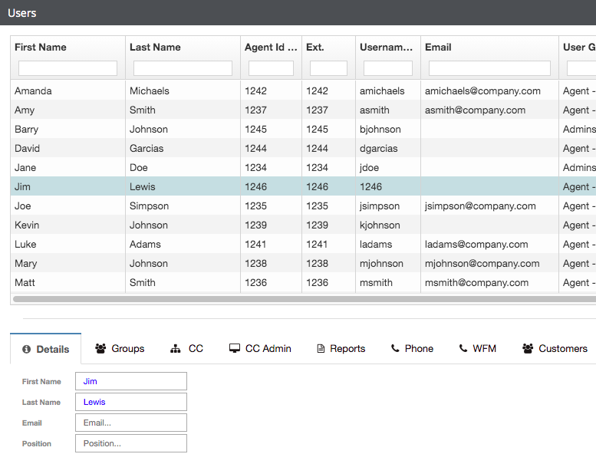Switch to the WFM tab

pos(477,348)
